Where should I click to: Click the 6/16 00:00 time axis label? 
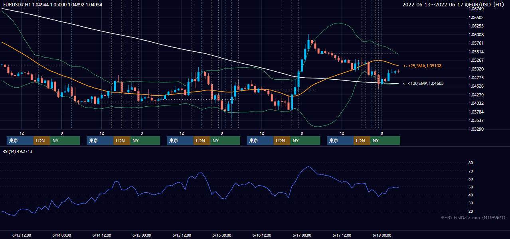[x=222, y=235]
